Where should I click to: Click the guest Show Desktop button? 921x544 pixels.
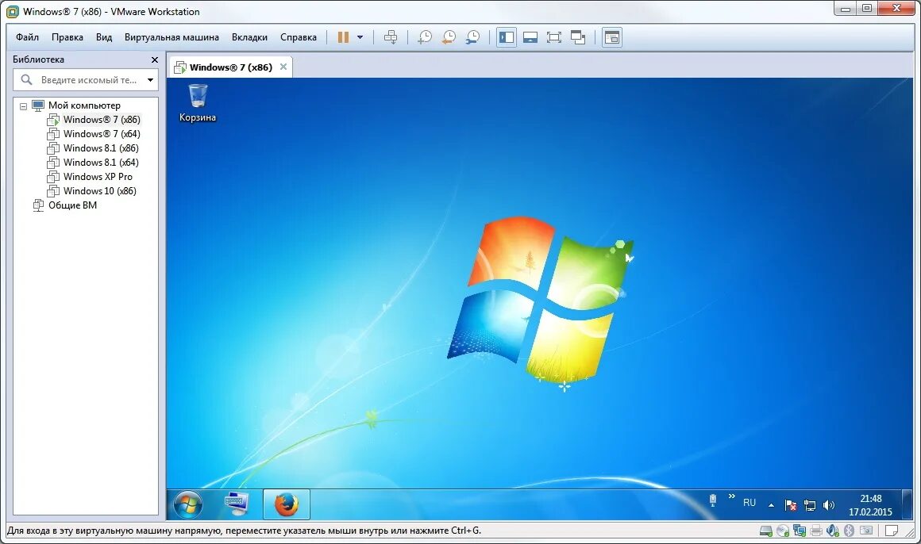[907, 504]
